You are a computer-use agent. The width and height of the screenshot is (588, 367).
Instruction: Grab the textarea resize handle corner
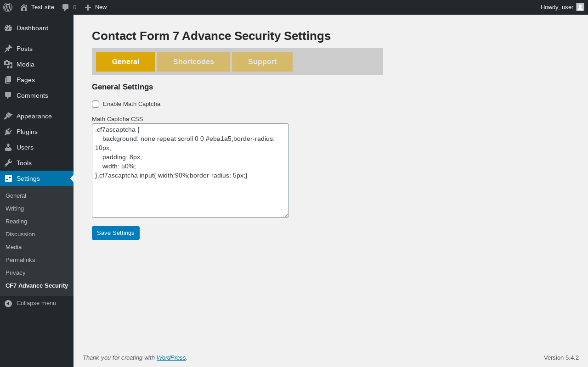click(x=286, y=215)
